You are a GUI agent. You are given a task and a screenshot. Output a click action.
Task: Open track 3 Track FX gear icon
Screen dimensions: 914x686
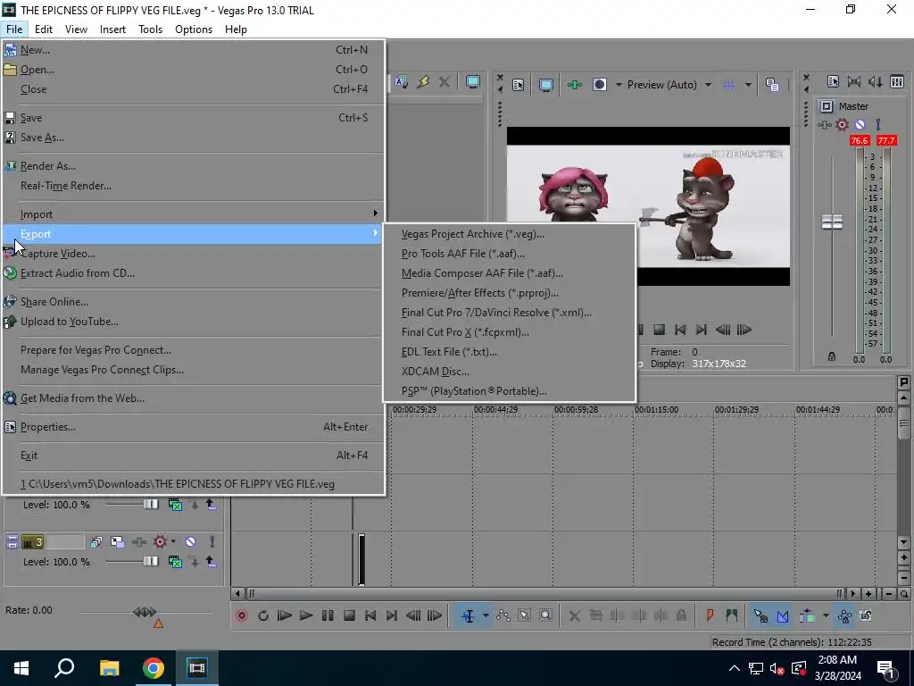[x=160, y=542]
